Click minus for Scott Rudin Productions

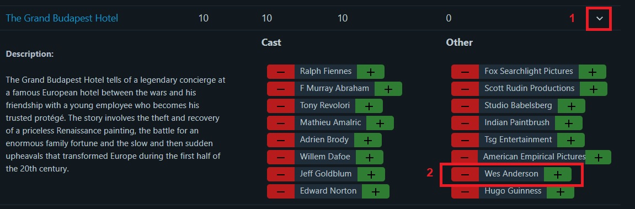point(465,89)
